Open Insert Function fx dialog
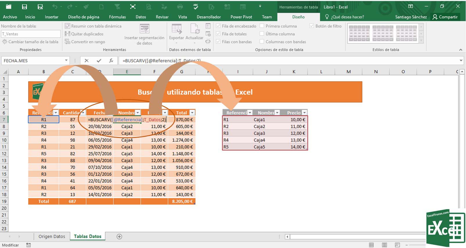Viewport: 466px width, 248px height. (111, 61)
